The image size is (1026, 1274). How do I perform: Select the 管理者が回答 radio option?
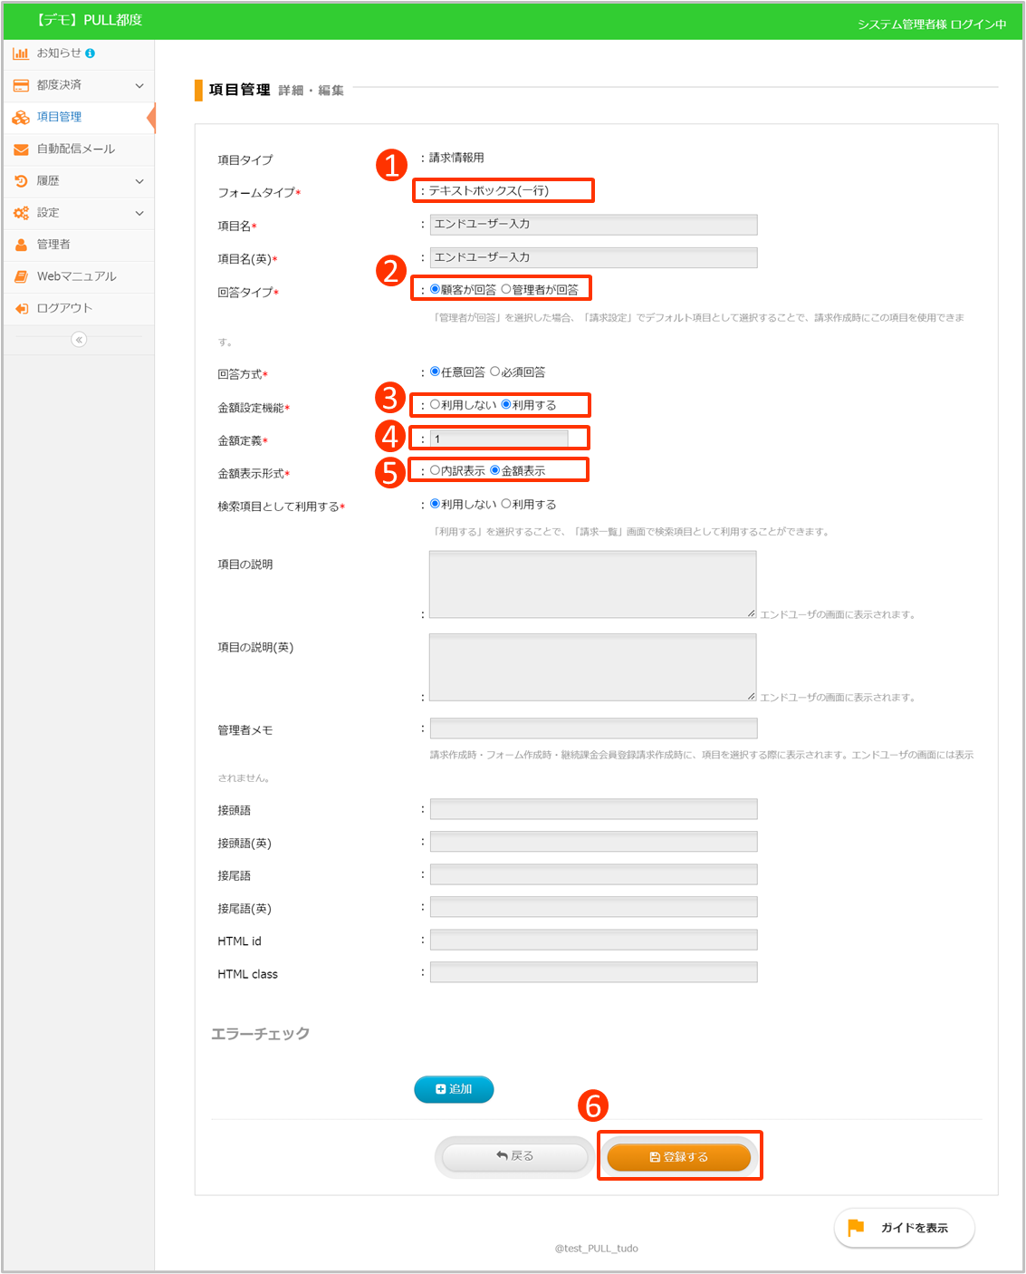point(506,289)
